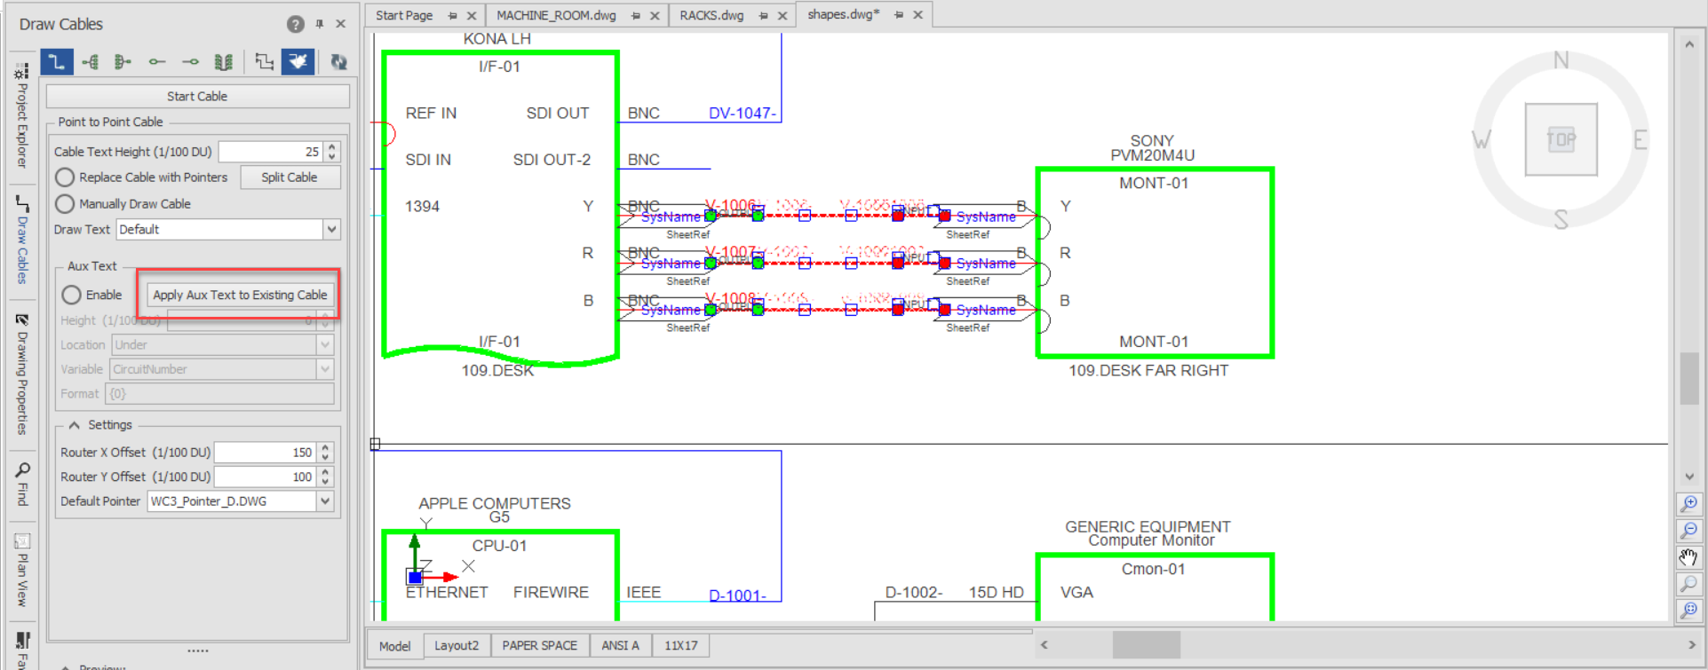Select the point-to-point cable tool icon

click(57, 61)
